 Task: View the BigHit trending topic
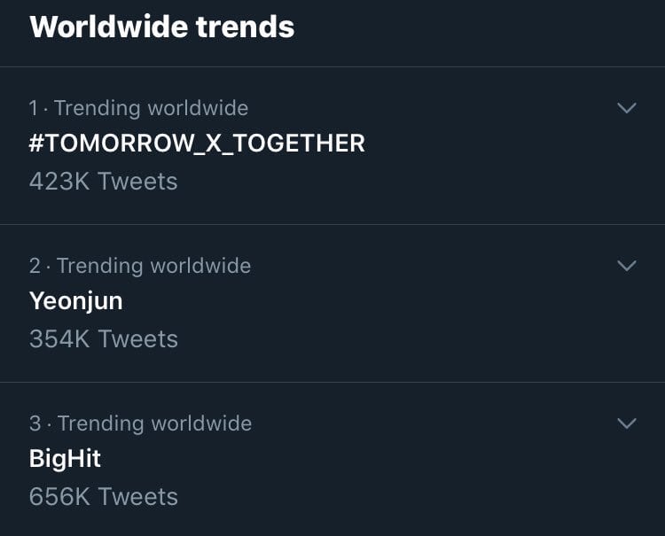(x=66, y=459)
